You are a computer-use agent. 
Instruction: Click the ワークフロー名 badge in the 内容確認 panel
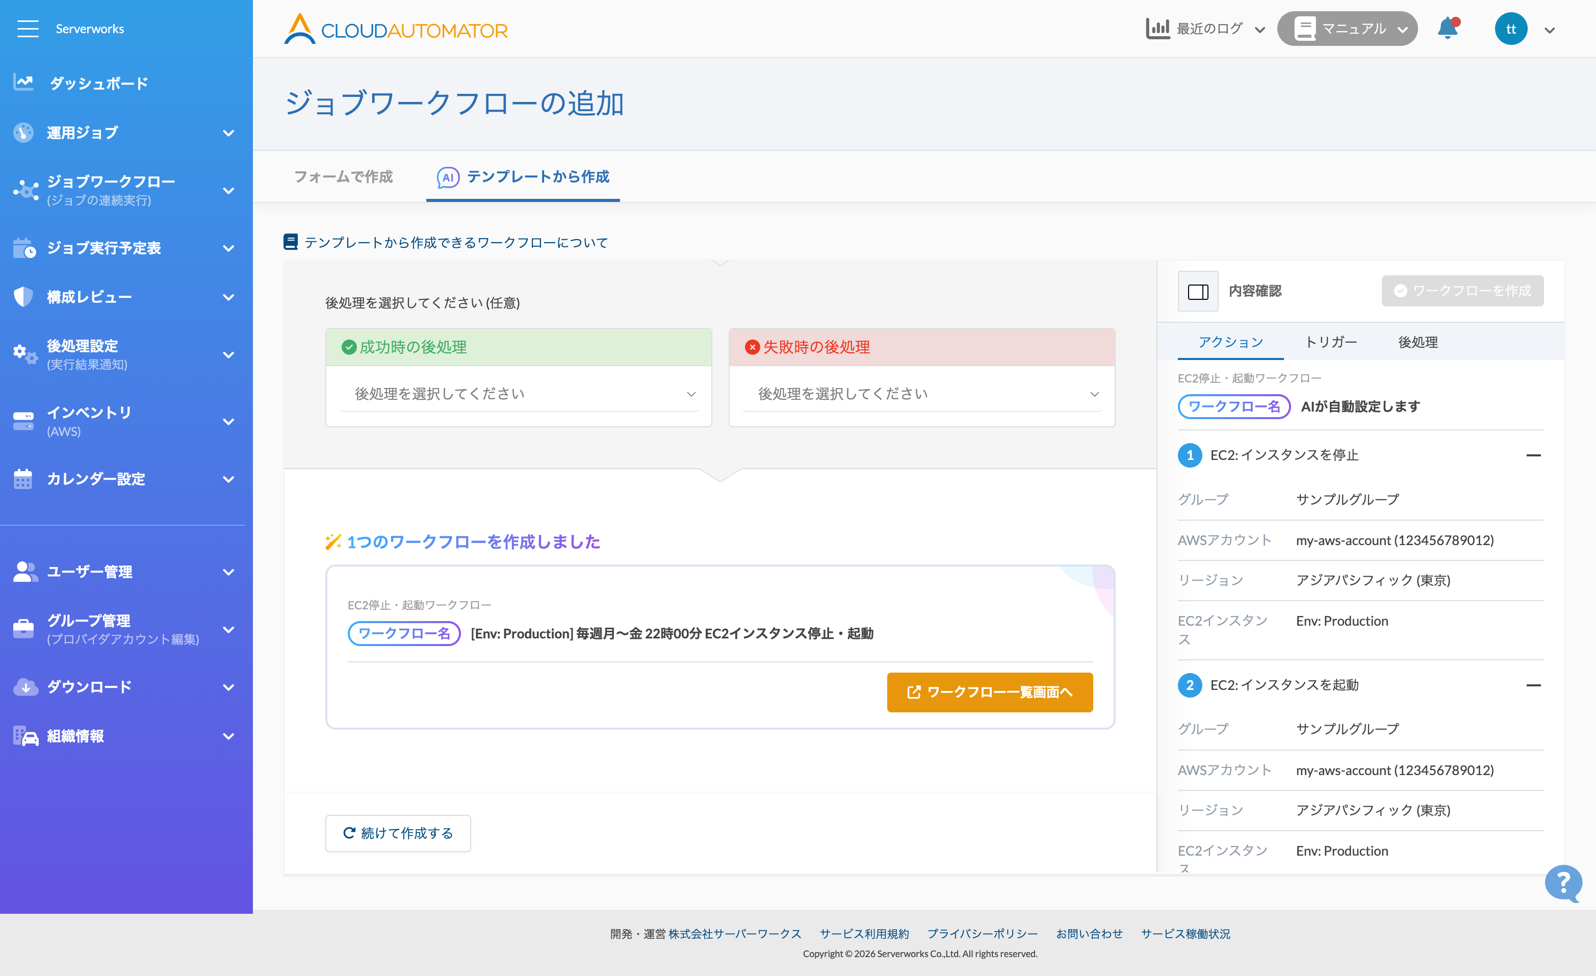(x=1234, y=407)
